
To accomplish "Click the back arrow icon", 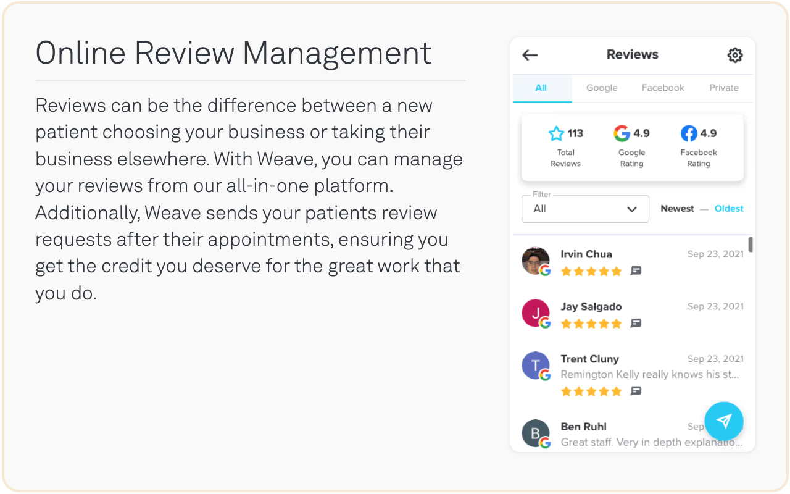I will [x=530, y=55].
